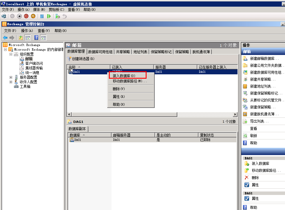This screenshot has width=285, height=210.
Task: Select 统一消息 in the tree
Action: (x=32, y=73)
